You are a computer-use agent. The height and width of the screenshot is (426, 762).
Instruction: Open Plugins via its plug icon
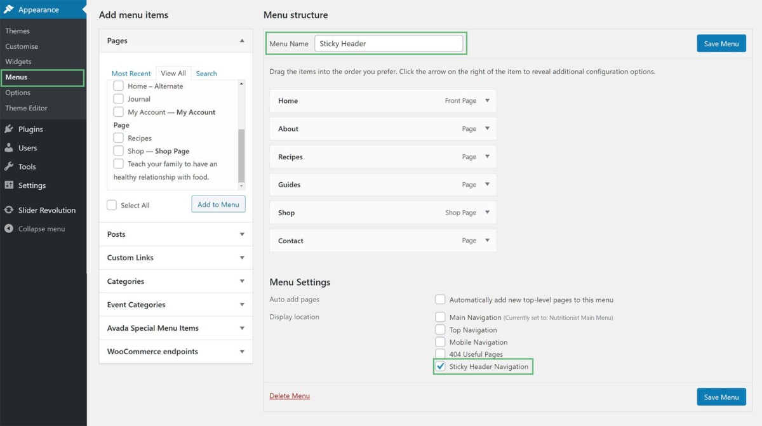click(8, 129)
